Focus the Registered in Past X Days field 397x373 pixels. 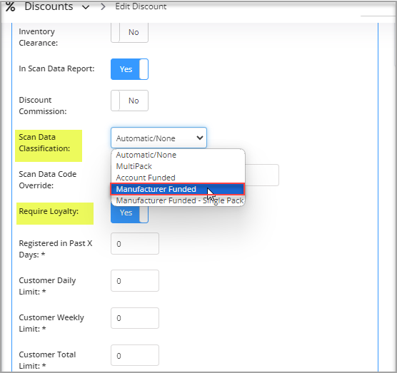click(x=135, y=243)
